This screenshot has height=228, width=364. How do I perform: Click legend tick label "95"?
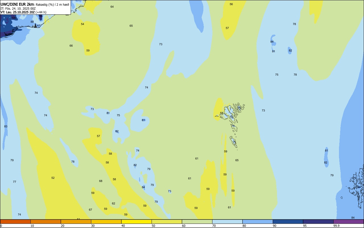(305, 226)
